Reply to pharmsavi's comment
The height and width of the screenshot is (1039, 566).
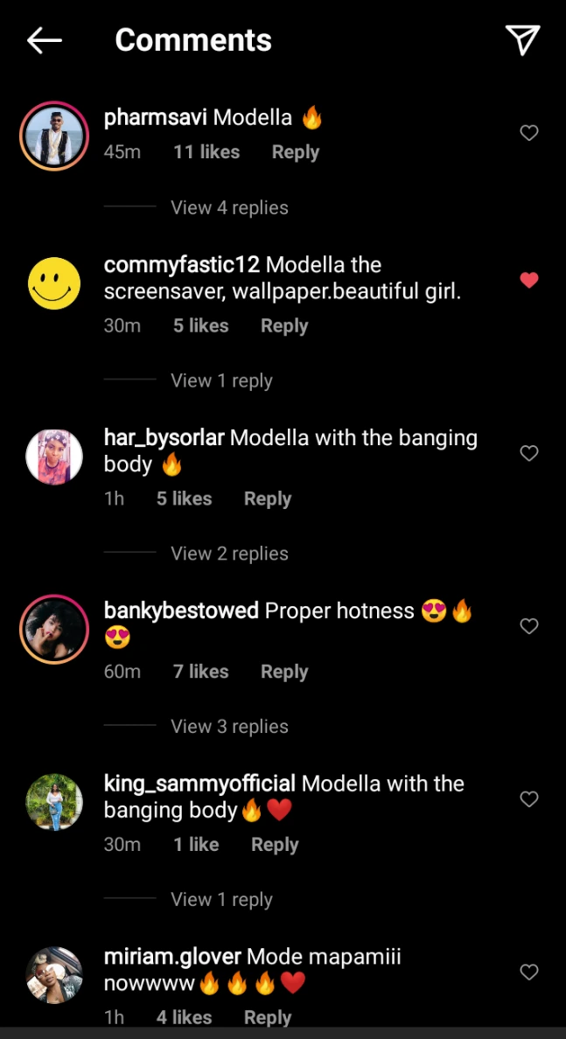(296, 152)
